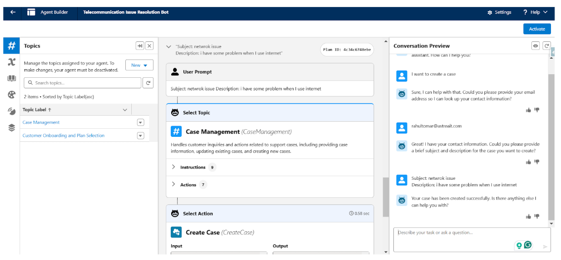This screenshot has width=561, height=260.
Task: Expand the Actions section
Action: tap(174, 185)
